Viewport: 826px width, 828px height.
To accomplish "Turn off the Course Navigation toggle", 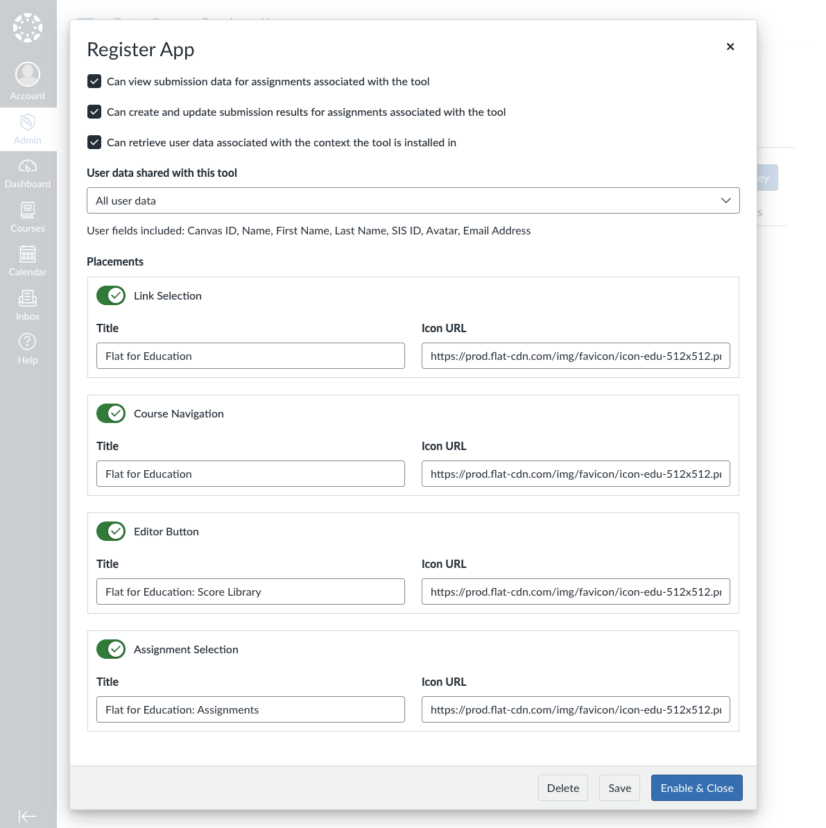I will coord(111,413).
